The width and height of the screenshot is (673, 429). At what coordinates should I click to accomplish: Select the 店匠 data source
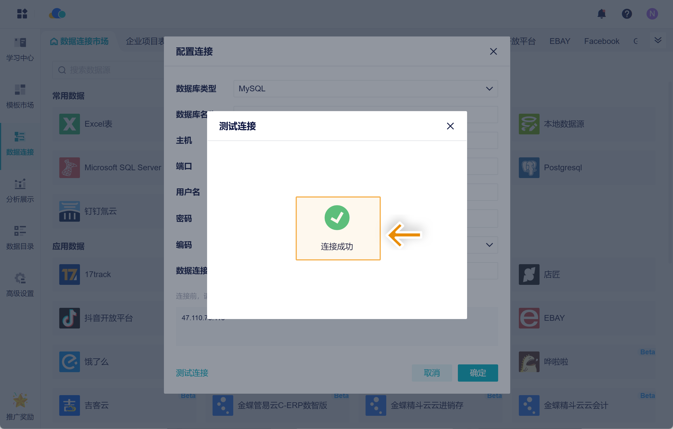529,275
